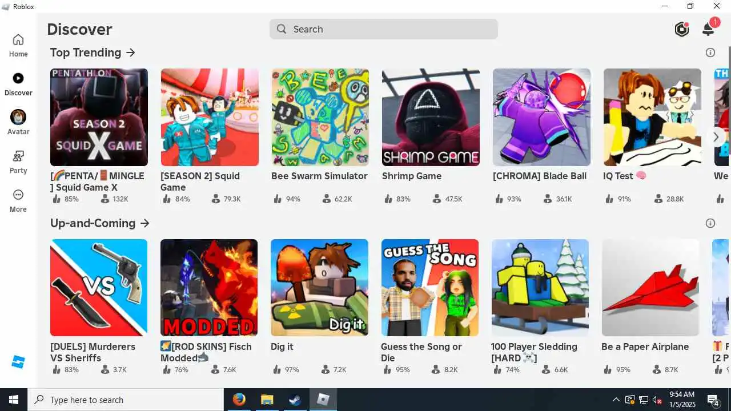Open IQ Test thumbnail

tap(652, 117)
